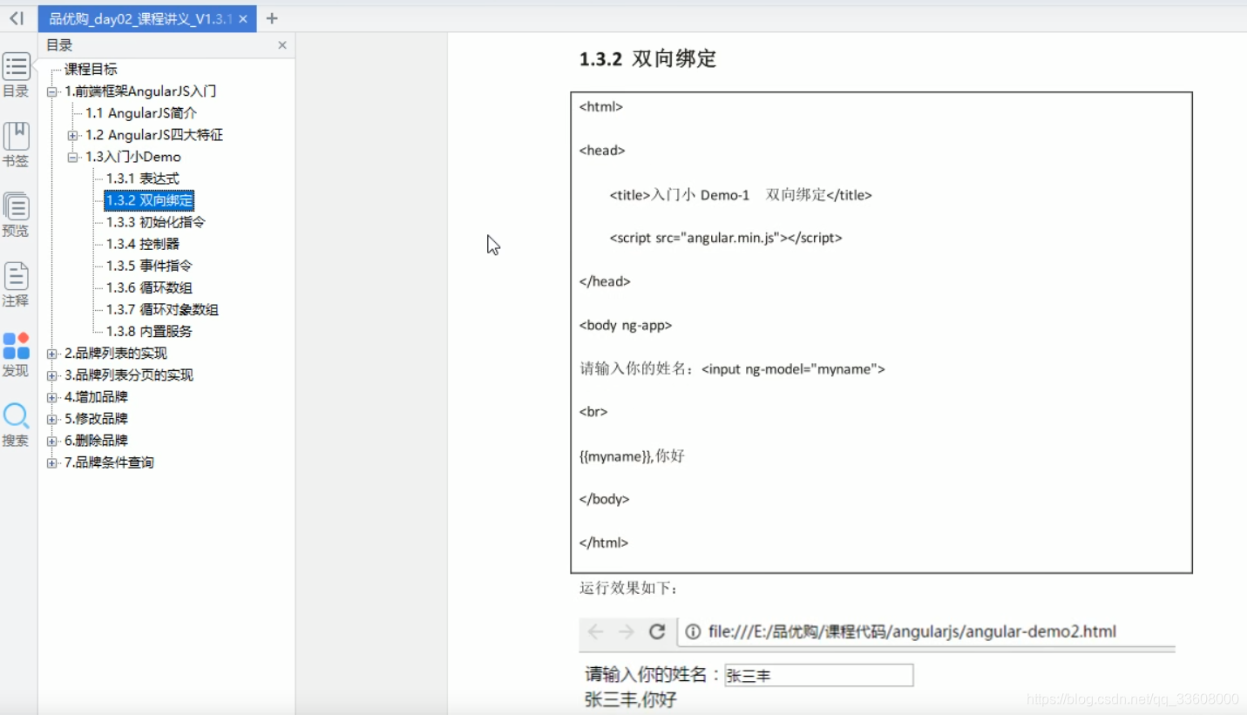Go to 1.3.5 事件指令 section
The height and width of the screenshot is (715, 1247).
(x=149, y=266)
